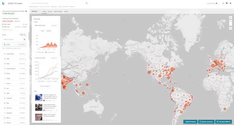Image resolution: width=234 pixels, height=125 pixels.
Task: Click See more charts button
Action: [x=46, y=86]
